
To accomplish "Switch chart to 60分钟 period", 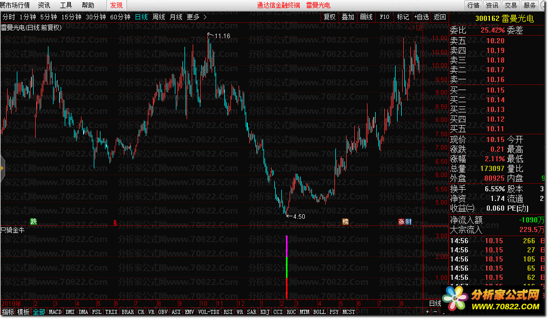I will (120, 17).
